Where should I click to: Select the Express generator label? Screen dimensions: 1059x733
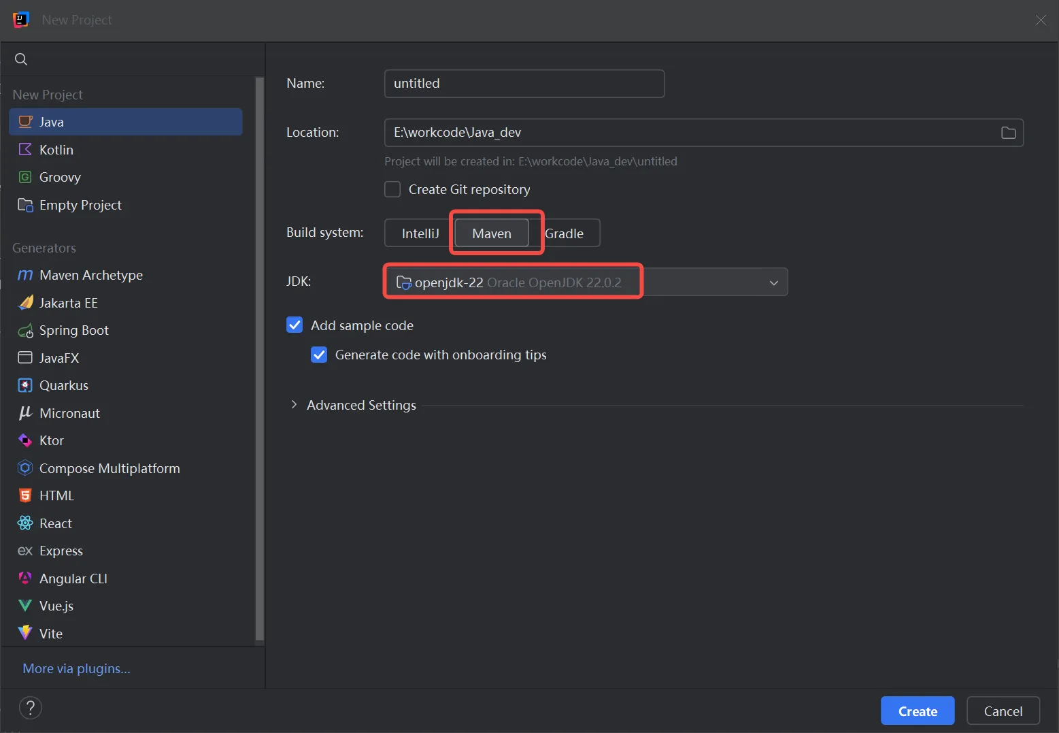tap(61, 551)
